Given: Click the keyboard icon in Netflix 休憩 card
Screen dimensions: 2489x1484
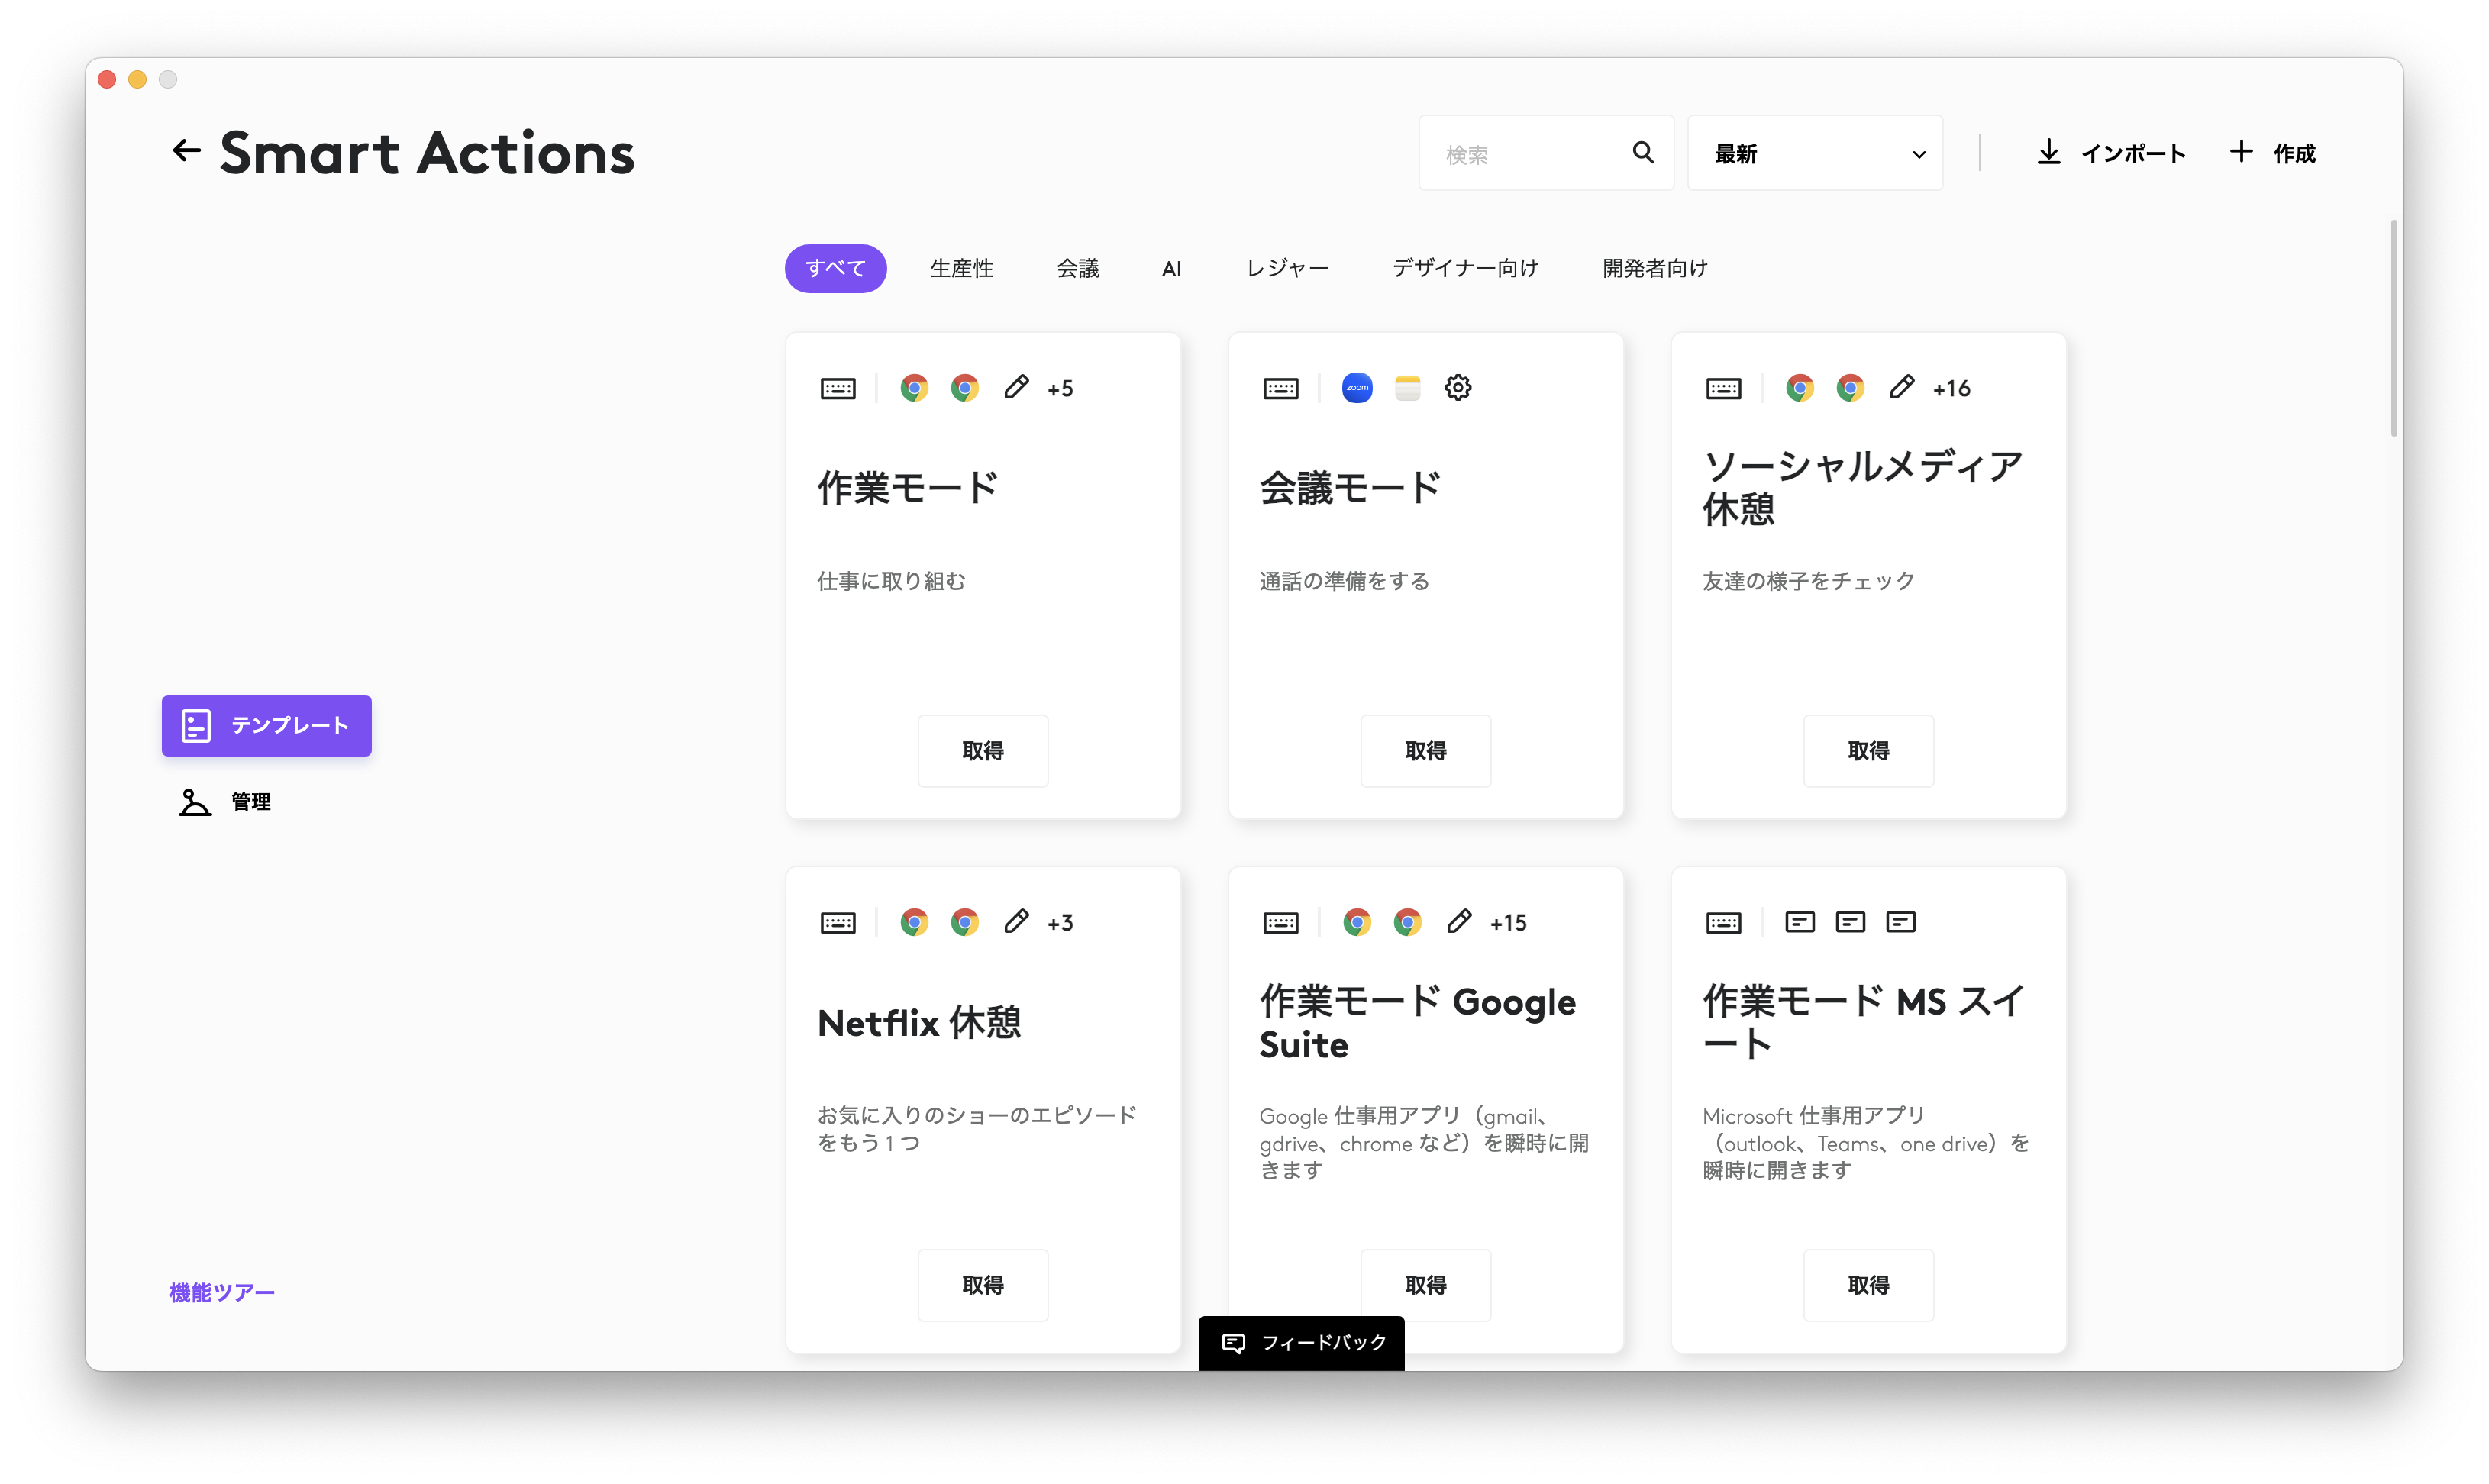Looking at the screenshot, I should pyautogui.click(x=838, y=922).
